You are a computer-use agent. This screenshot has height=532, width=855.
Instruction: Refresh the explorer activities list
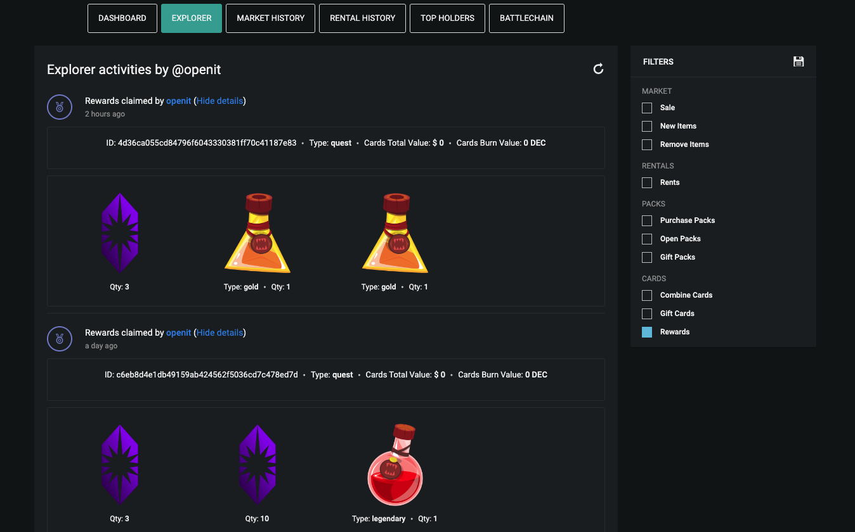[598, 69]
